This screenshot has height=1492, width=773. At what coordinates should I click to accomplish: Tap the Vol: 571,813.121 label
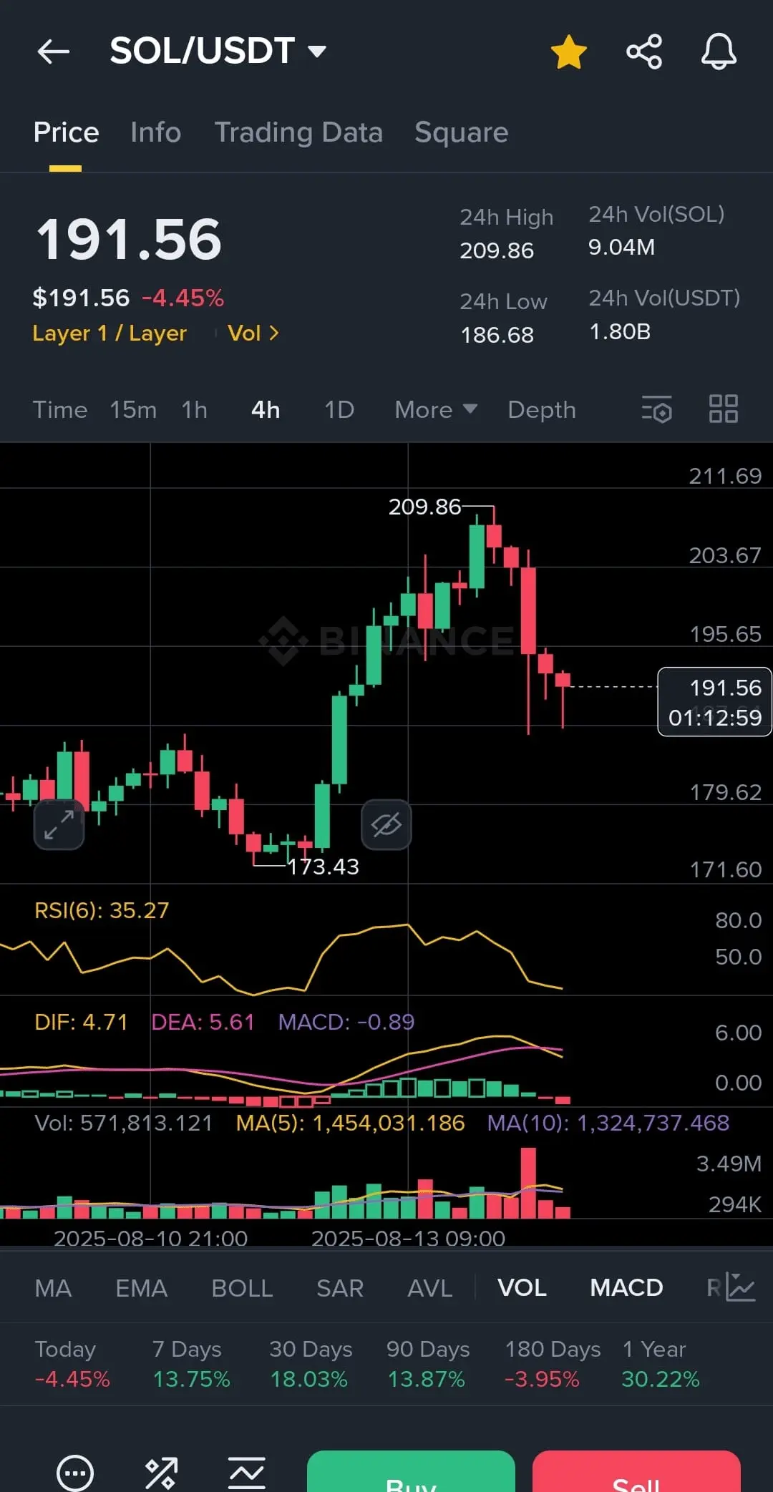[x=124, y=1123]
